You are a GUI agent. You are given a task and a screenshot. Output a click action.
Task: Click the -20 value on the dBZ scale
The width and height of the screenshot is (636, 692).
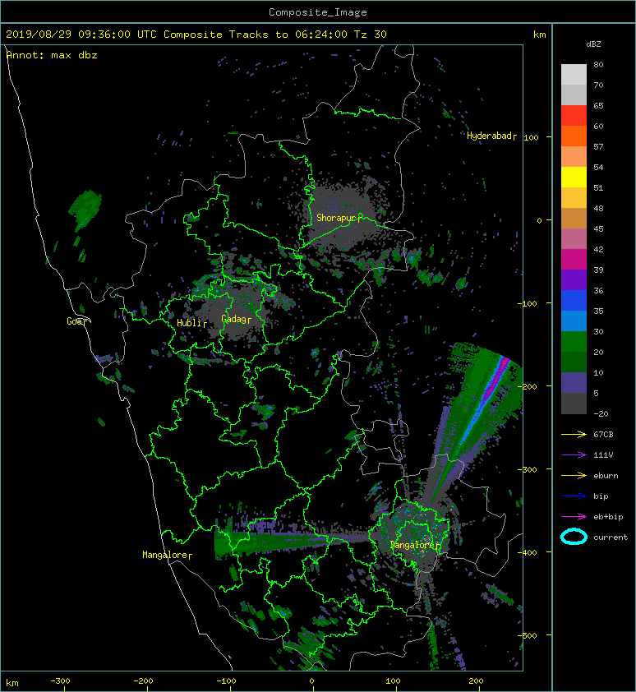pos(601,414)
